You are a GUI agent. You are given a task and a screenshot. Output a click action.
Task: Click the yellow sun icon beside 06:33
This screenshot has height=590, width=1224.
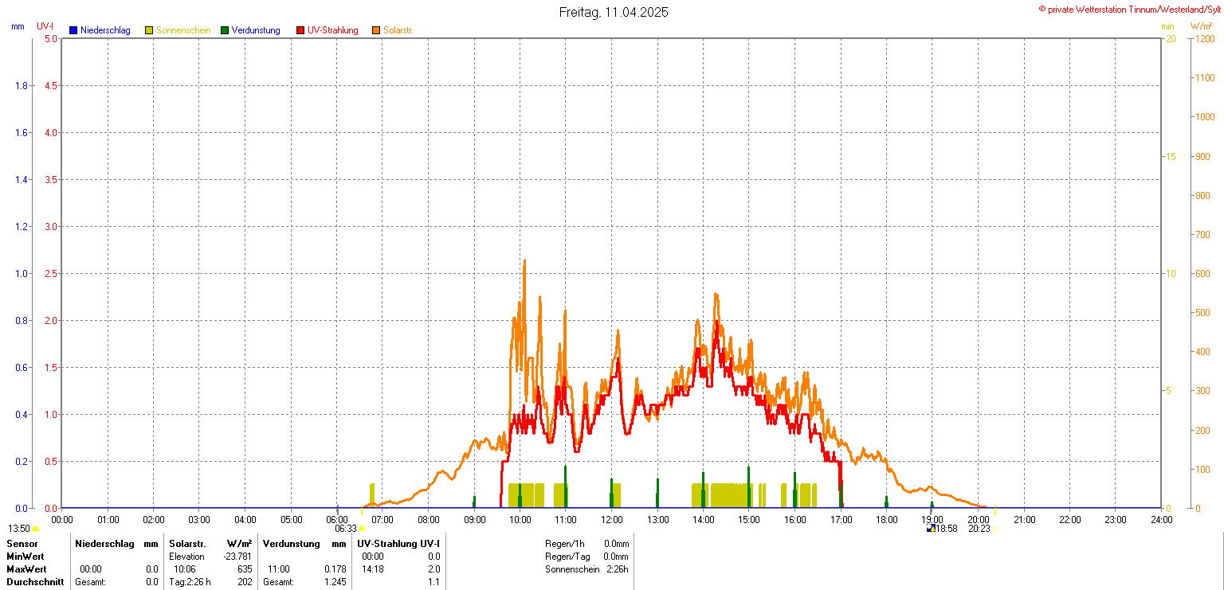362,529
